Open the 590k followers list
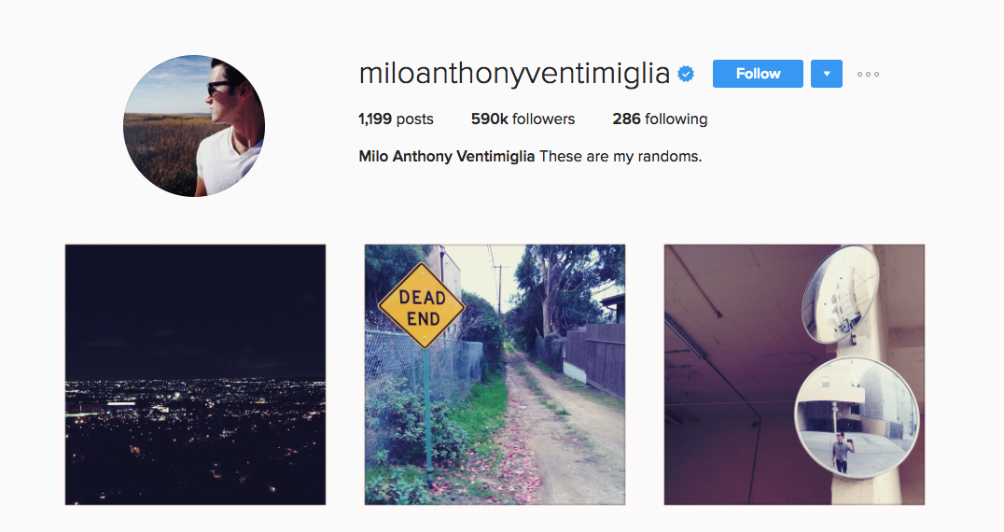Image resolution: width=1004 pixels, height=532 pixels. (523, 119)
